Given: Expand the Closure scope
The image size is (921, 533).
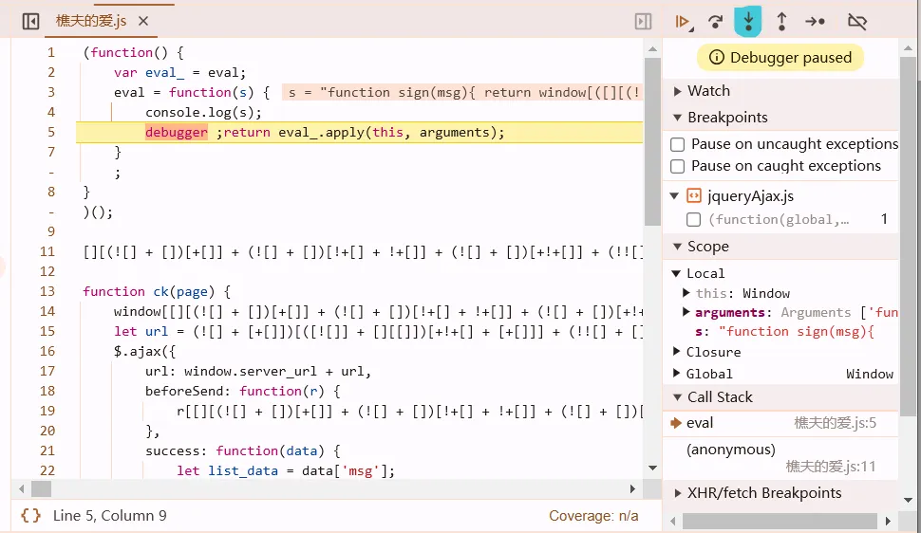Looking at the screenshot, I should coord(677,352).
